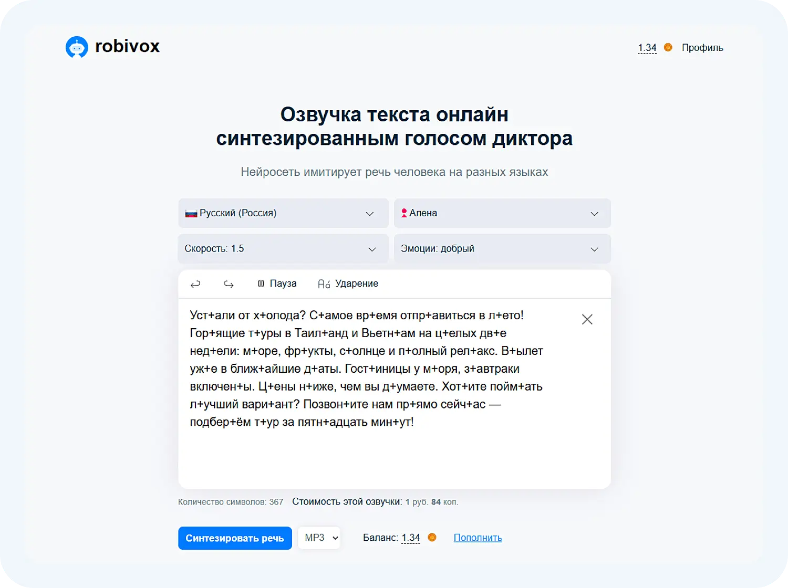Click the coin icon beside Баланс at bottom

pos(432,537)
